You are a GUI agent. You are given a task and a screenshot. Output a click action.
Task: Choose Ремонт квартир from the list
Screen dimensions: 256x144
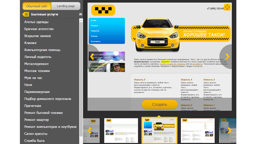pyautogui.click(x=37, y=120)
